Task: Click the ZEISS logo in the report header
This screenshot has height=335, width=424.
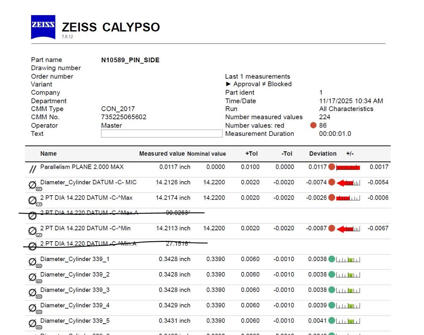Action: [43, 27]
